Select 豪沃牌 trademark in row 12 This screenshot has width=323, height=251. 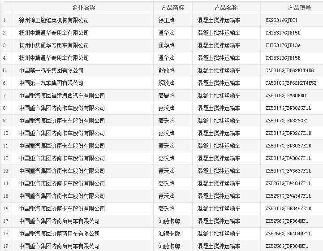pyautogui.click(x=167, y=158)
